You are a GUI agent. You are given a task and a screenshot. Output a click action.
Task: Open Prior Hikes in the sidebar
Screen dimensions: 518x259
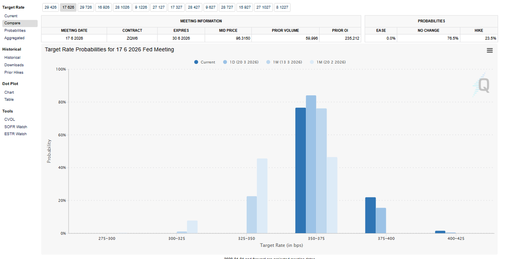pos(14,72)
